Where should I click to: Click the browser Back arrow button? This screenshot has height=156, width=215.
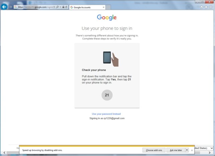pos(4,7)
